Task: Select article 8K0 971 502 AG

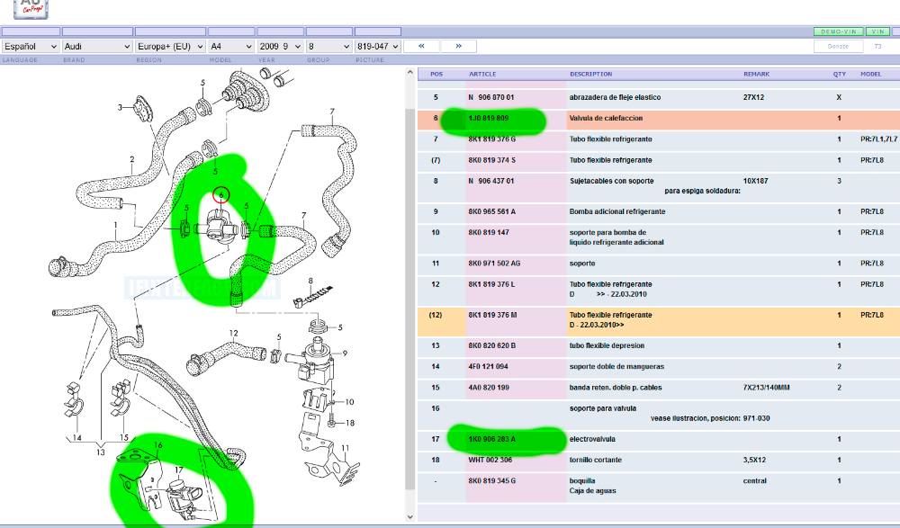Action: click(494, 264)
